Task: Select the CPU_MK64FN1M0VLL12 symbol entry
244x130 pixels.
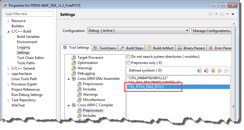Action: (148, 77)
